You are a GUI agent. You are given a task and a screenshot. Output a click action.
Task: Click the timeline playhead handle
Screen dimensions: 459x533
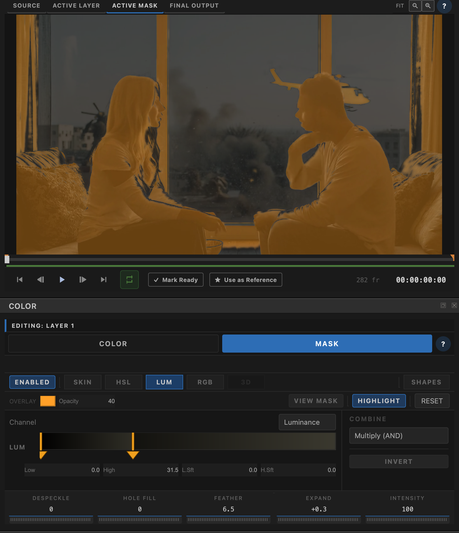[x=7, y=259]
